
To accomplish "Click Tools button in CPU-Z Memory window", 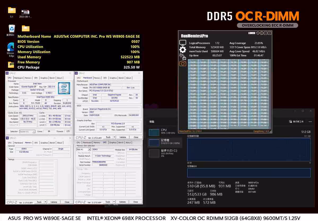I will coord(39,202).
